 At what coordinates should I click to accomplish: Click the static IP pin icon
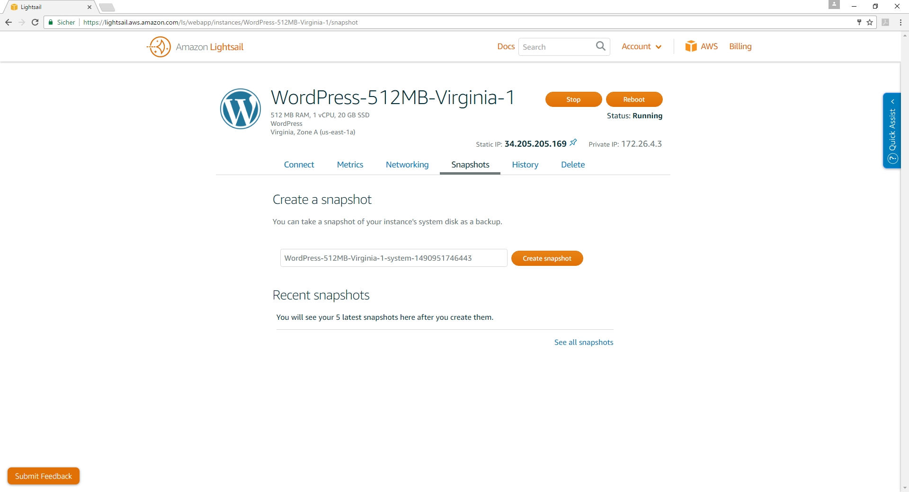[x=573, y=142]
